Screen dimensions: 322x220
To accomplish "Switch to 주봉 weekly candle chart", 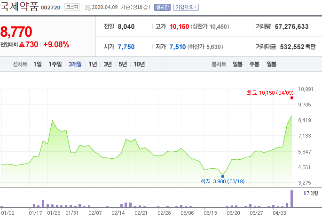I will point(254,64).
